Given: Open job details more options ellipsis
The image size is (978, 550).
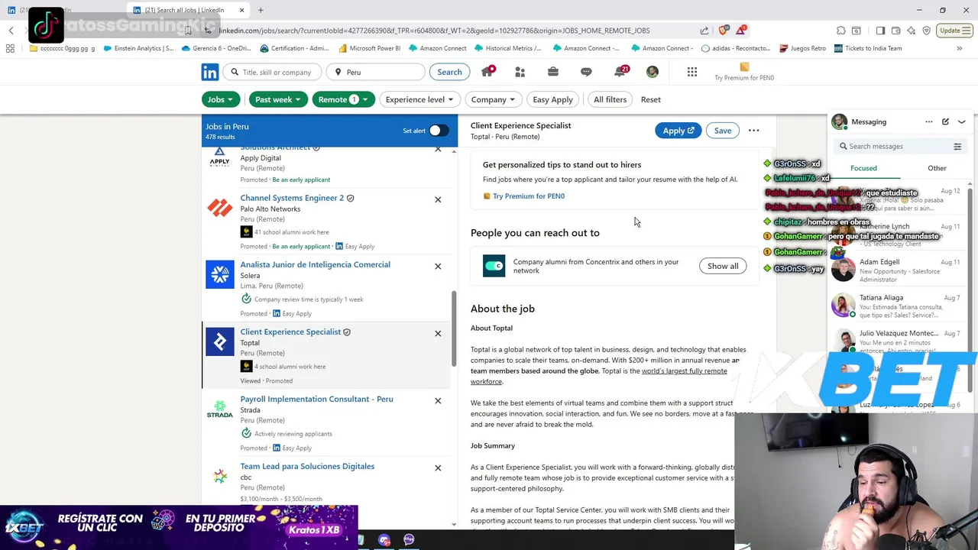Looking at the screenshot, I should click(754, 131).
